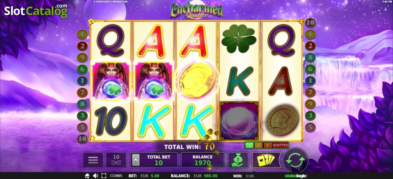Spin the reels with green arrows button
The width and height of the screenshot is (393, 179).
(296, 160)
